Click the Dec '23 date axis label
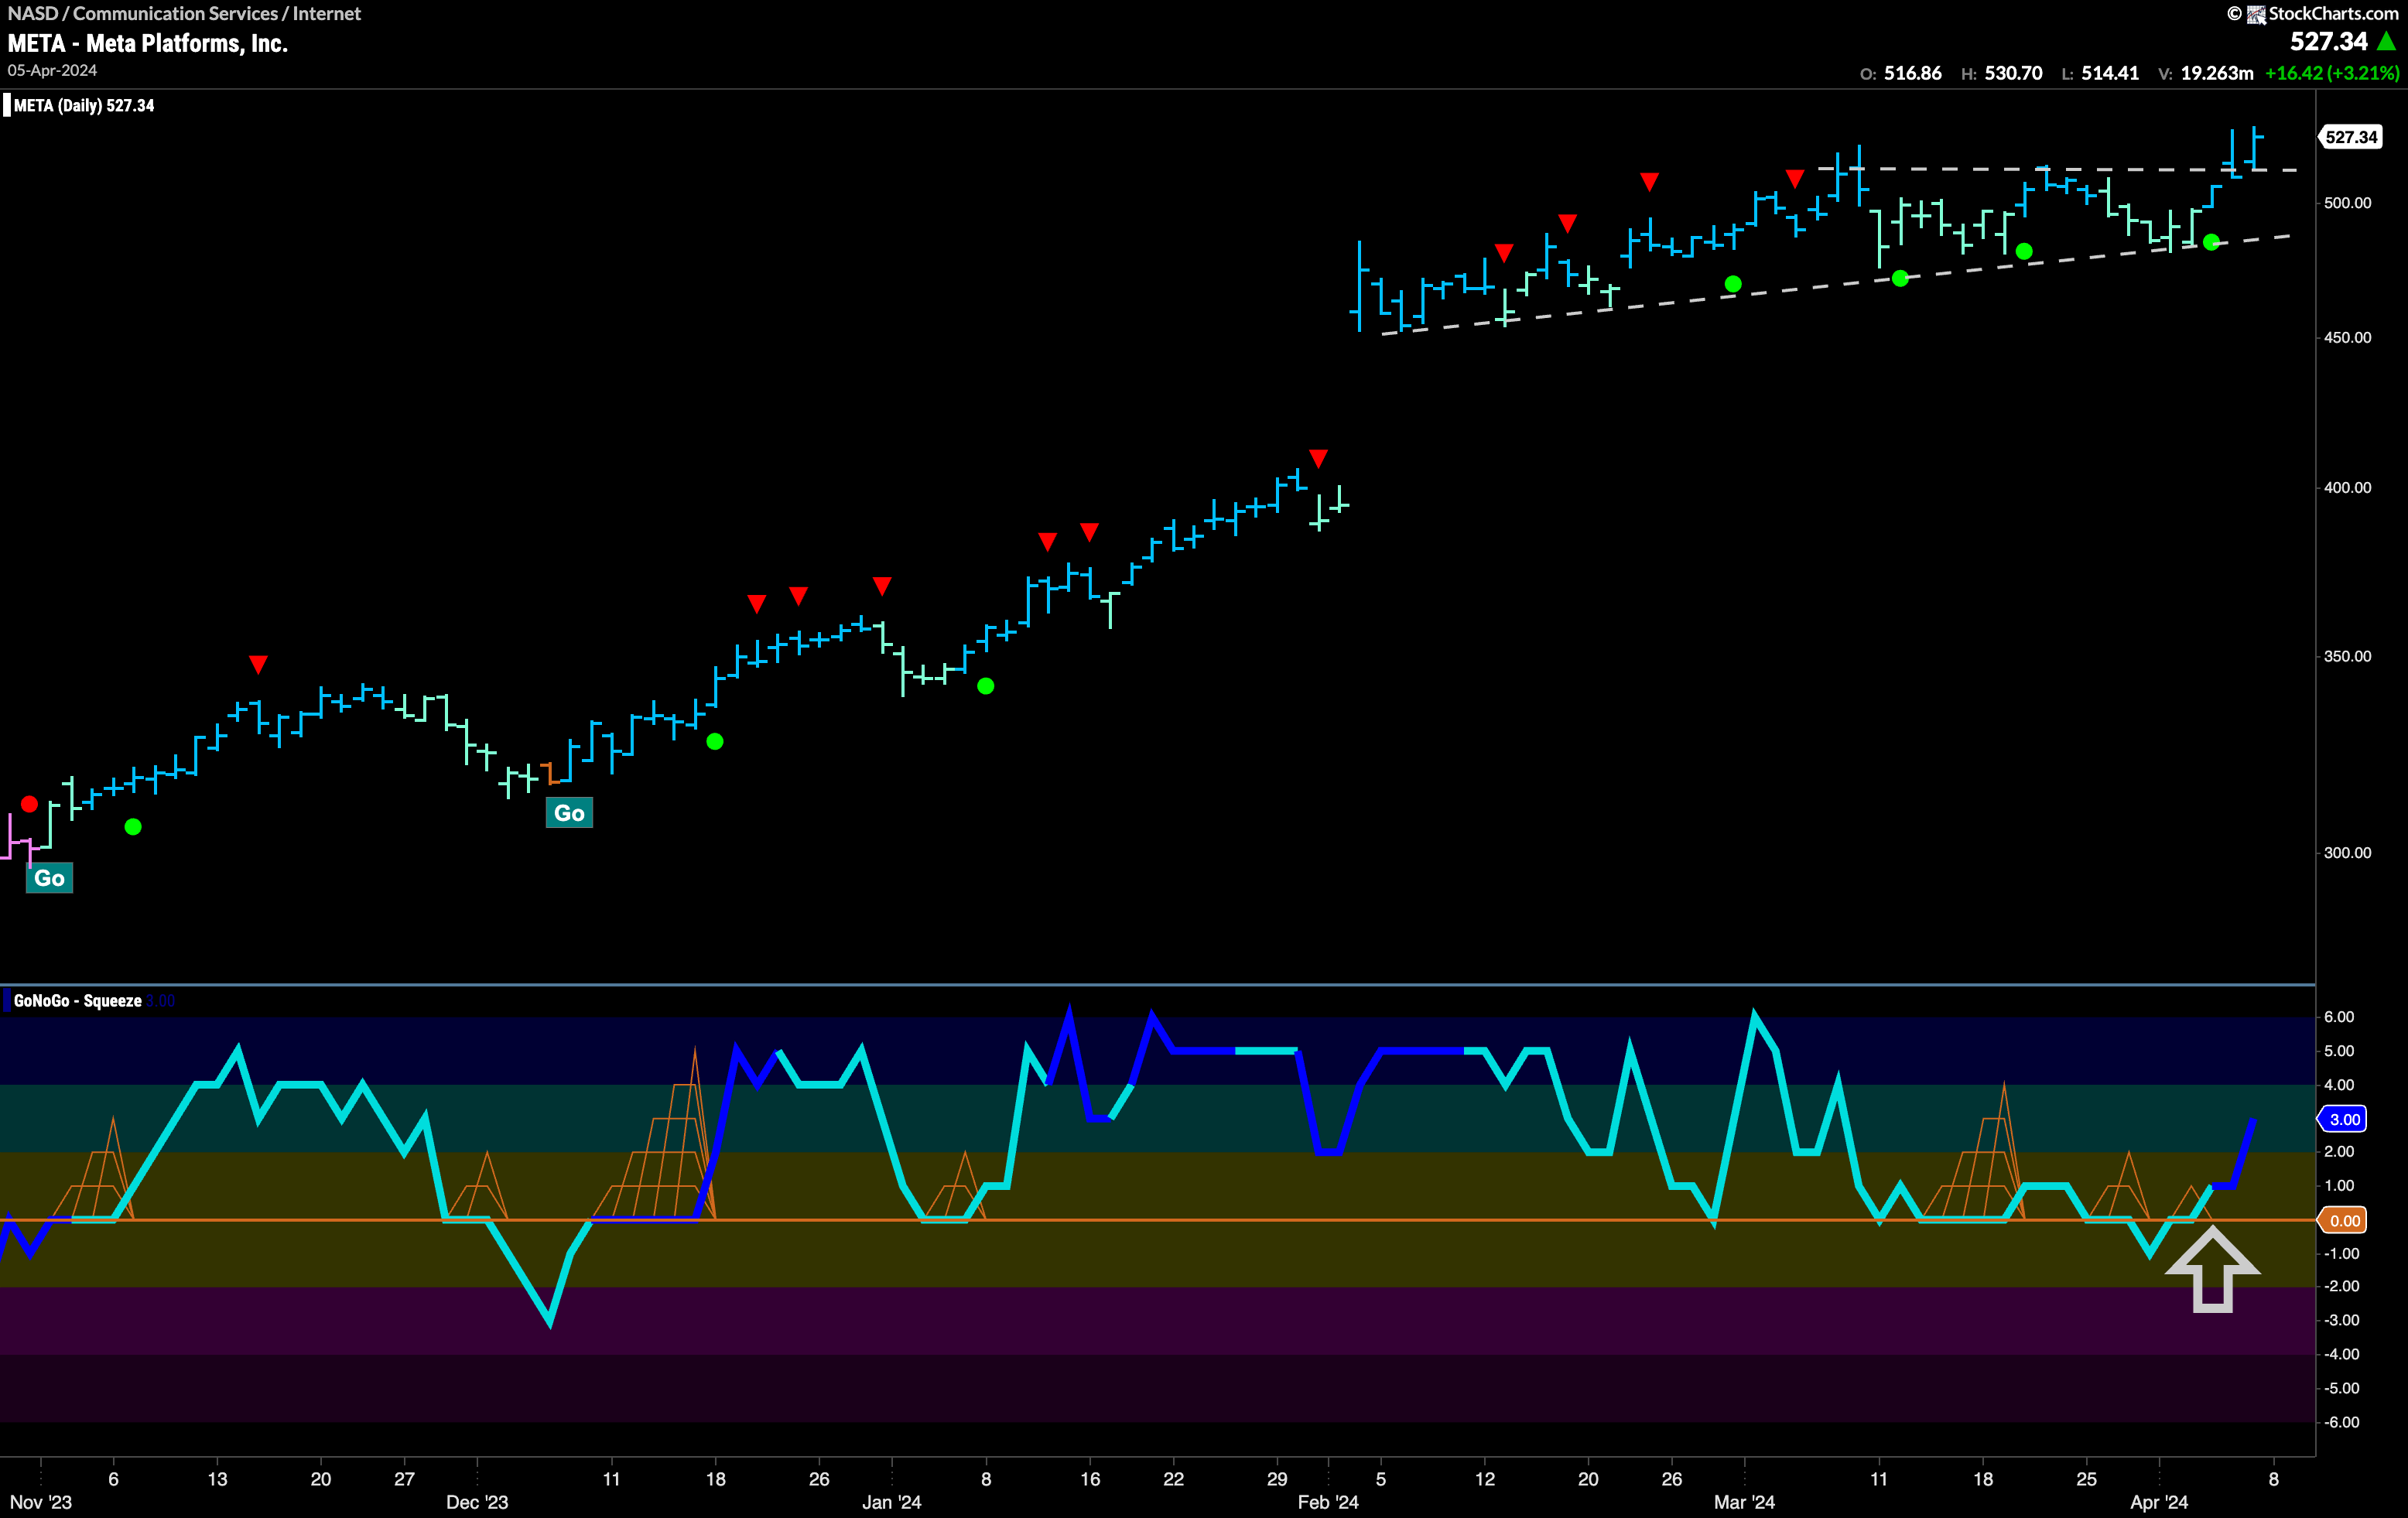The height and width of the screenshot is (1518, 2408). point(477,1503)
